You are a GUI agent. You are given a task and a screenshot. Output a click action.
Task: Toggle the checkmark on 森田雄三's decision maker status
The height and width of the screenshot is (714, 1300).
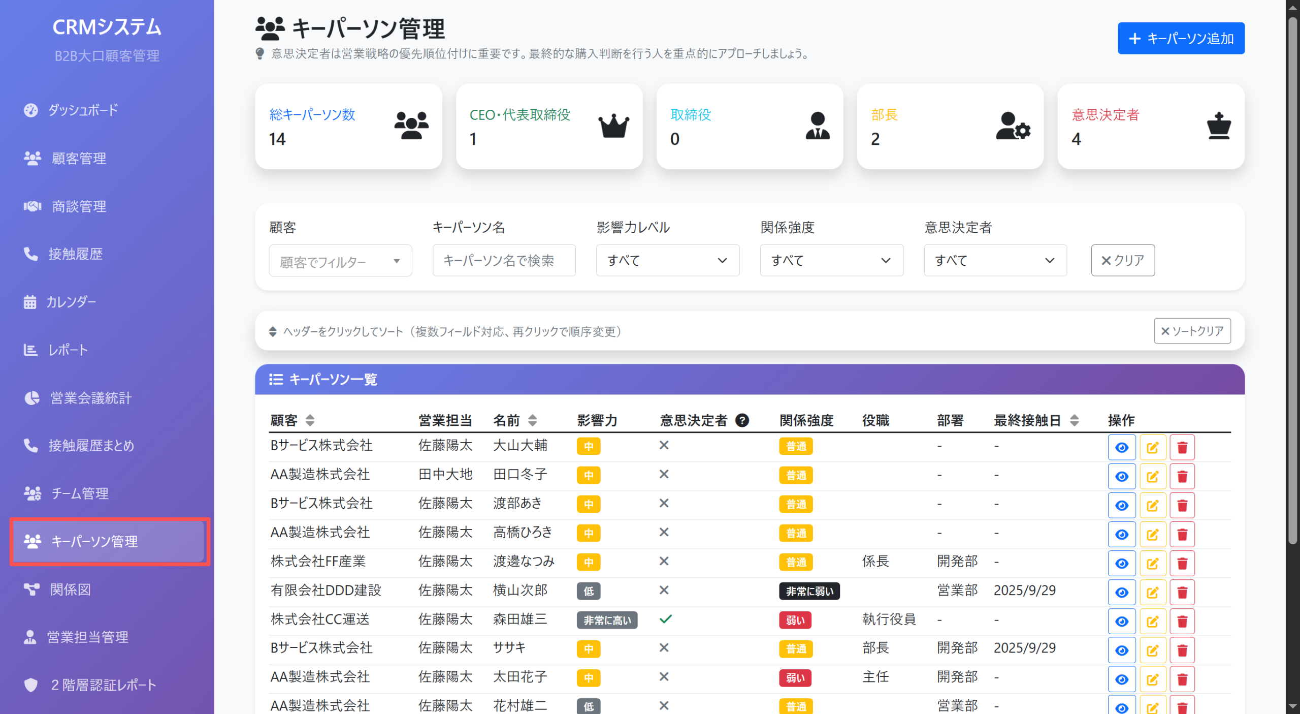(665, 619)
